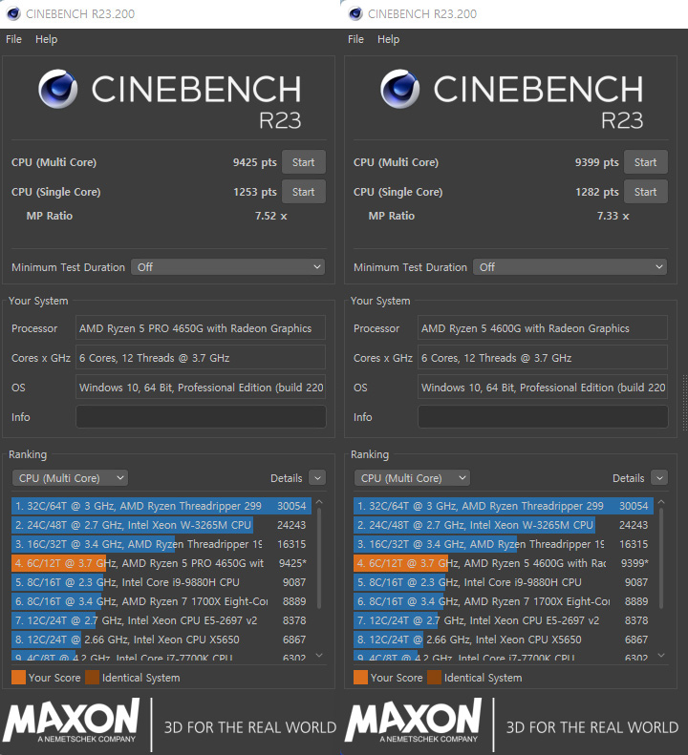Click the MAXON logo in left window

pyautogui.click(x=72, y=721)
